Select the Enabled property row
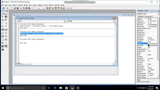 point(147,42)
